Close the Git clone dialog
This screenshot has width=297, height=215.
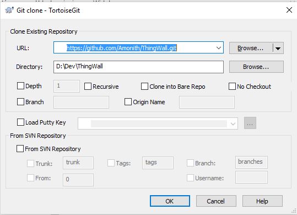pos(289,10)
